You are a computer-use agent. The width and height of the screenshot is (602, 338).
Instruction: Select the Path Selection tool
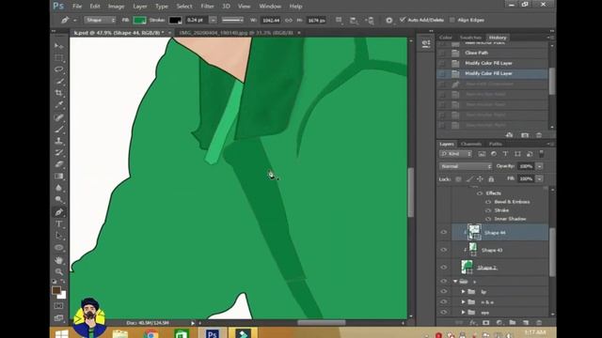(x=58, y=236)
